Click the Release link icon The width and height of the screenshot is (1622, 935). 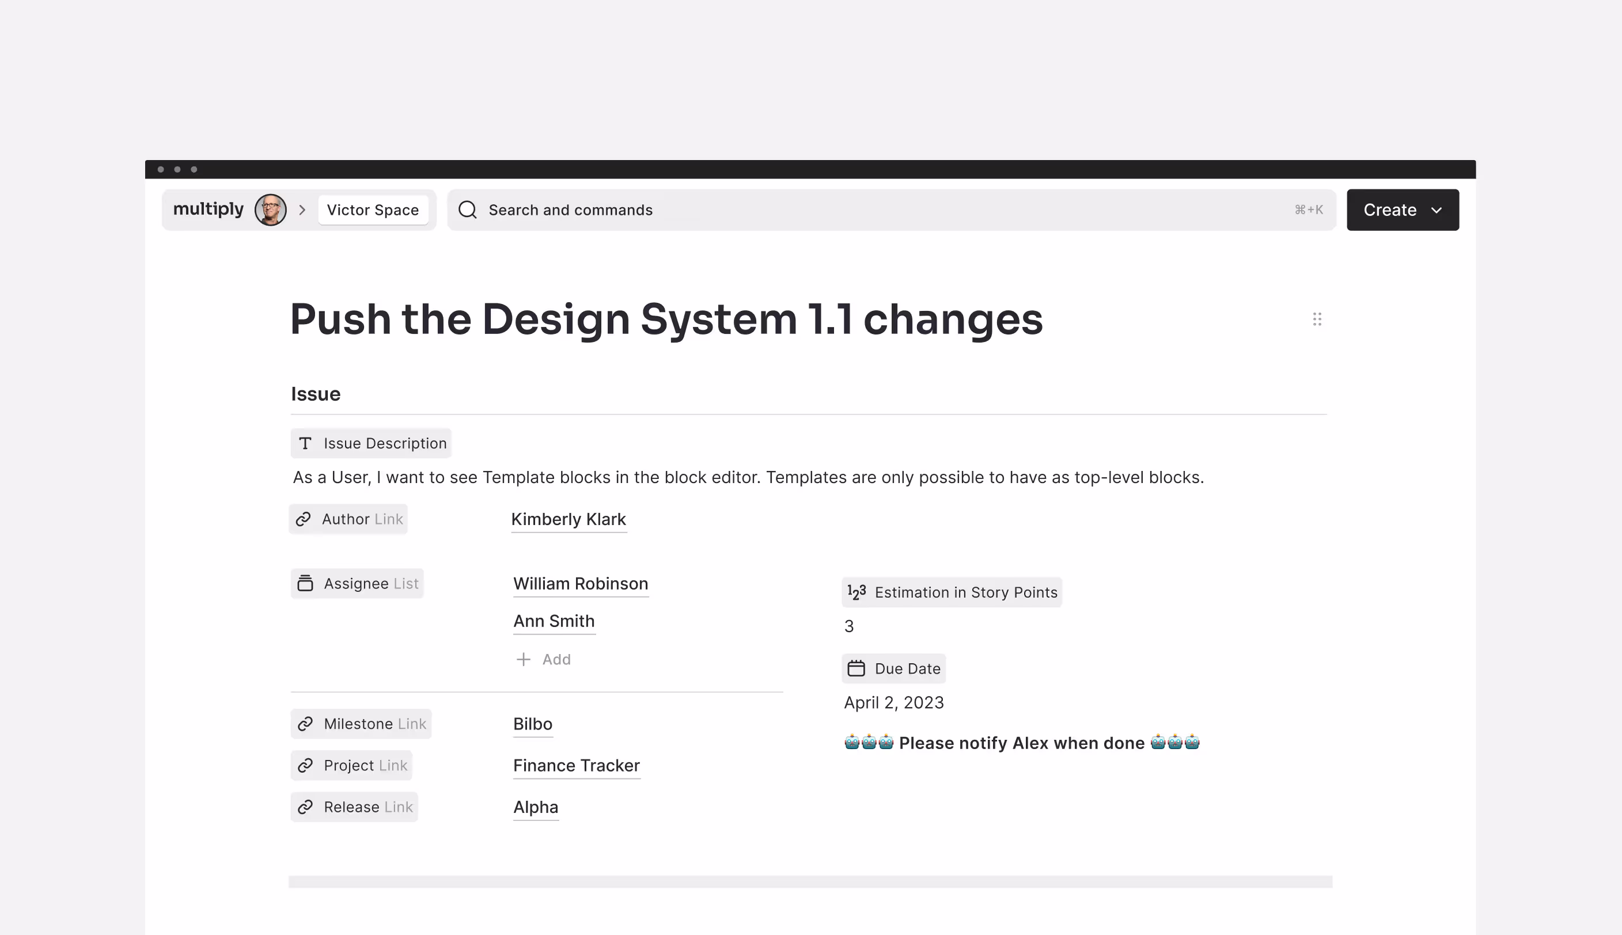click(305, 807)
